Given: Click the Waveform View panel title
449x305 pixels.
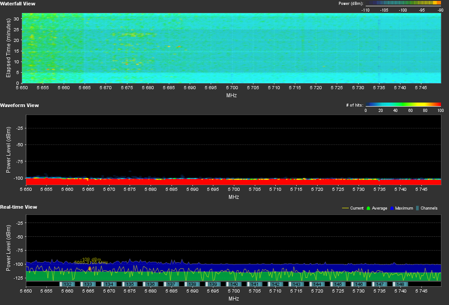Looking at the screenshot, I should pos(19,105).
